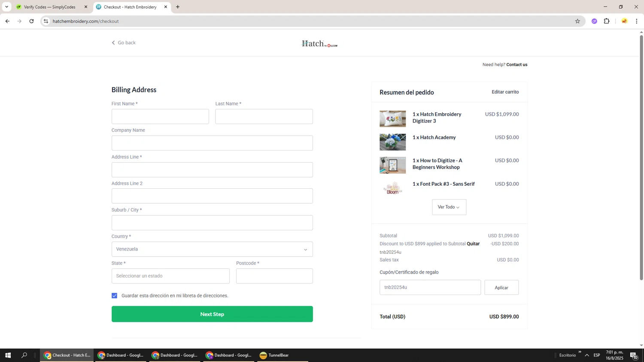Bookmark this page with the star icon
644x362 pixels.
click(x=577, y=21)
